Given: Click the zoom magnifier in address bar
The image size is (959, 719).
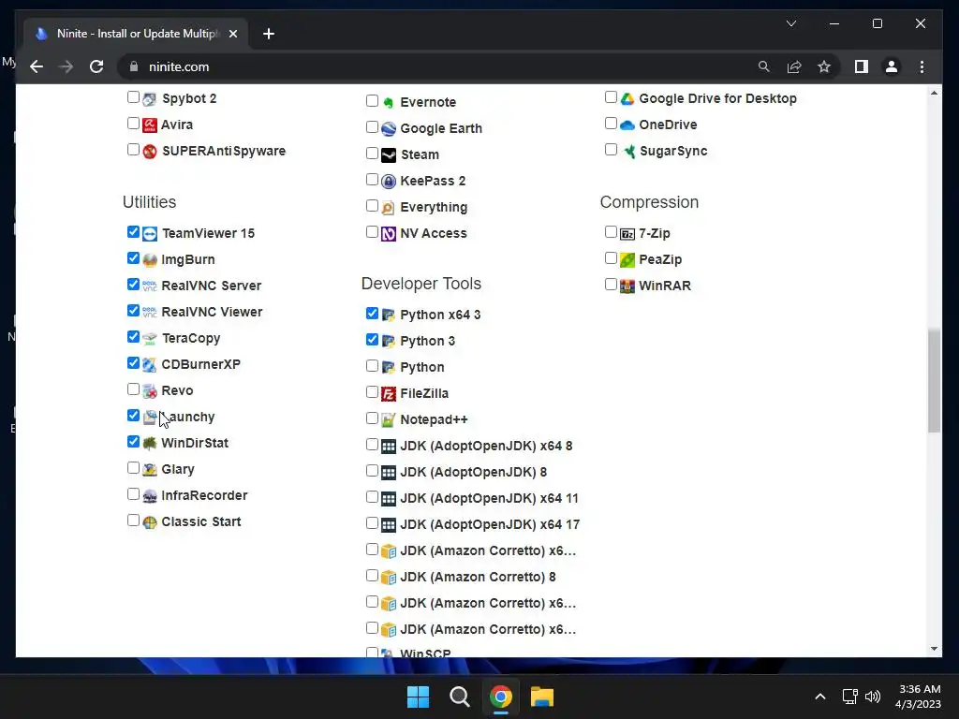Looking at the screenshot, I should click(764, 66).
